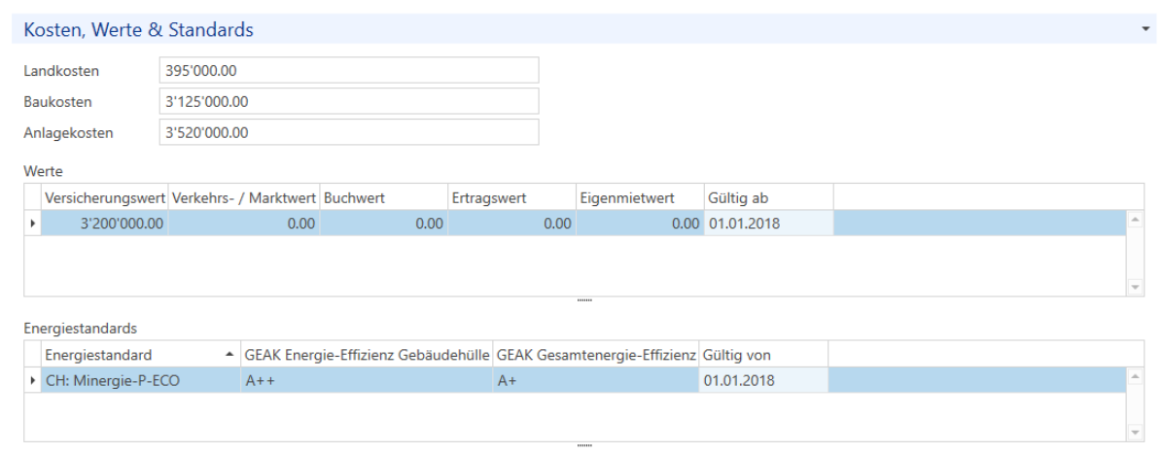The width and height of the screenshot is (1163, 454).
Task: Click the Werte table scroll up arrow
Action: [1134, 220]
